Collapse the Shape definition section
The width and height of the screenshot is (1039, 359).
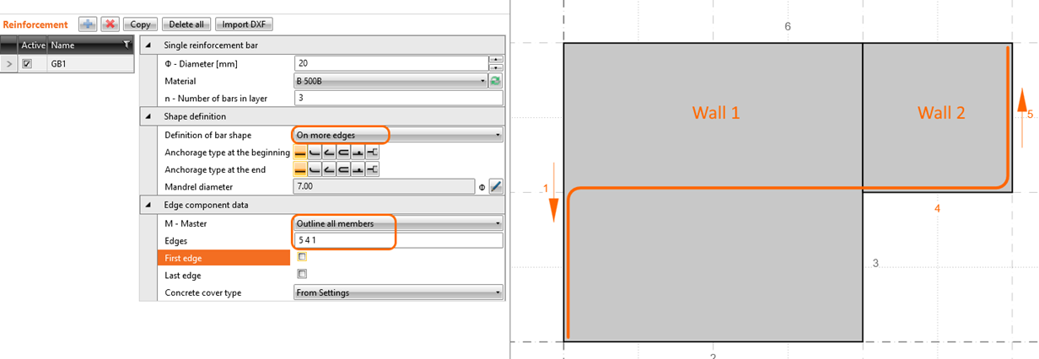coord(149,116)
